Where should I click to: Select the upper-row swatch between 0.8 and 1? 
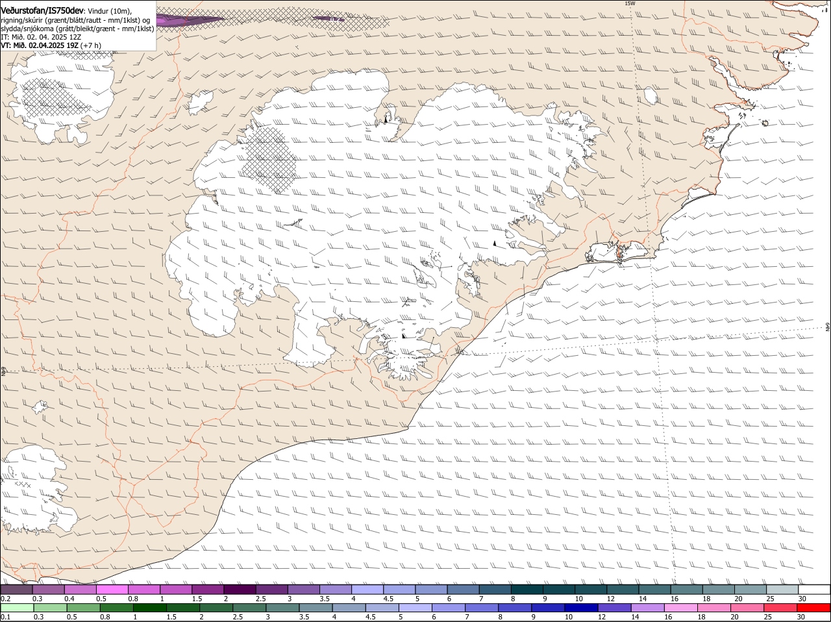[143, 590]
